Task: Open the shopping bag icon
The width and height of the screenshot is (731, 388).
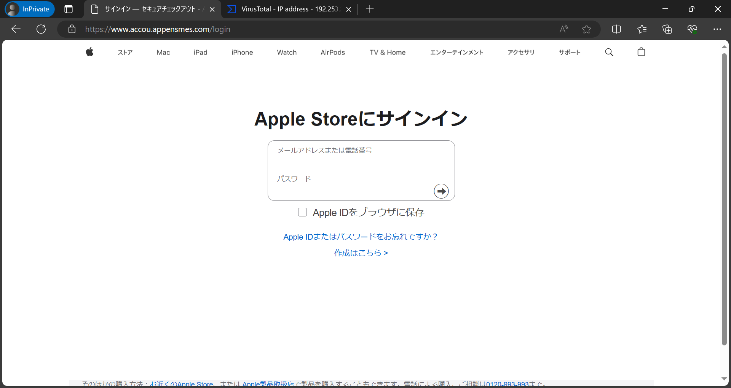Action: tap(641, 52)
